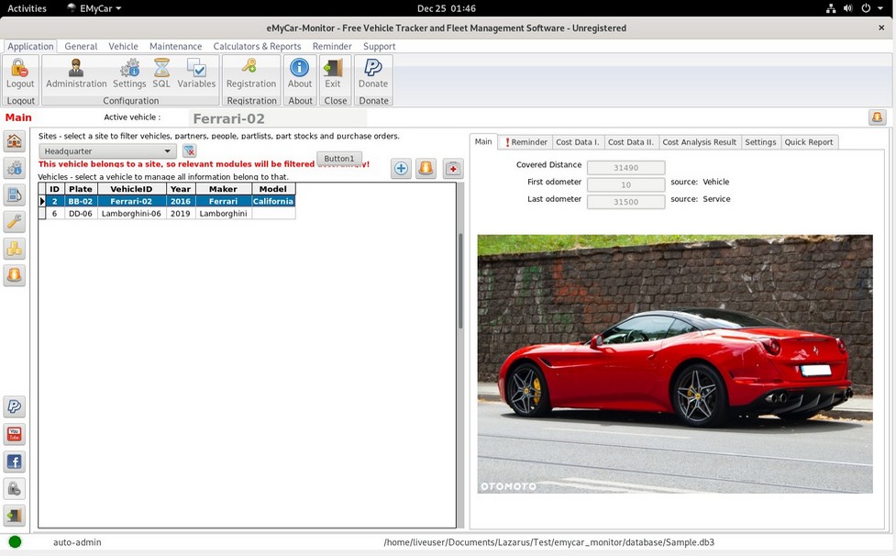Image resolution: width=896 pixels, height=556 pixels.
Task: Open the Activities overview
Action: click(27, 8)
